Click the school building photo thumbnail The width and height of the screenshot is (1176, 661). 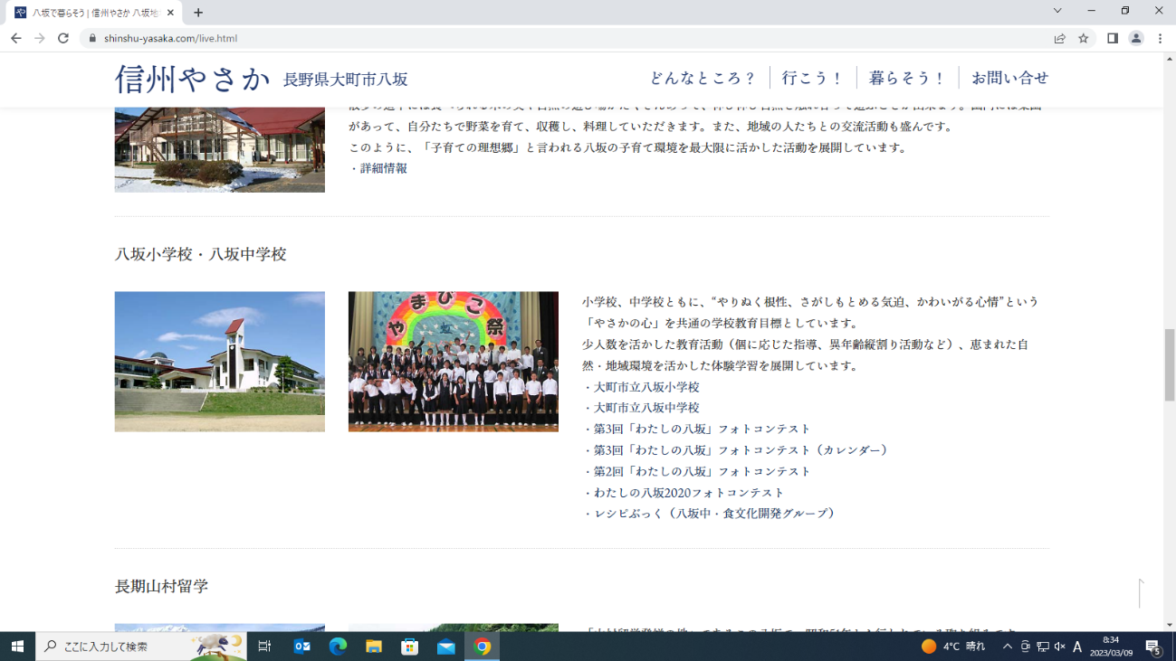220,362
